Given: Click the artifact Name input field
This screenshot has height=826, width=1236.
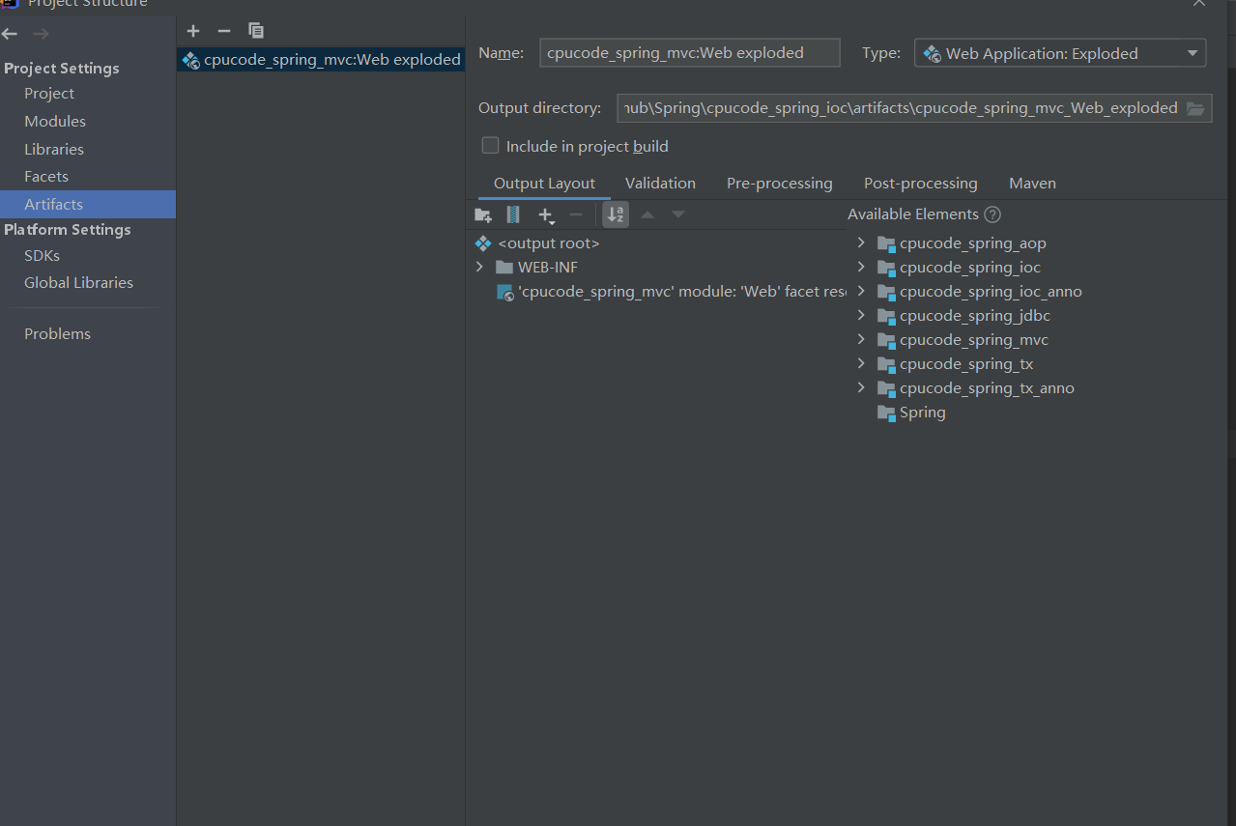Looking at the screenshot, I should click(x=690, y=53).
